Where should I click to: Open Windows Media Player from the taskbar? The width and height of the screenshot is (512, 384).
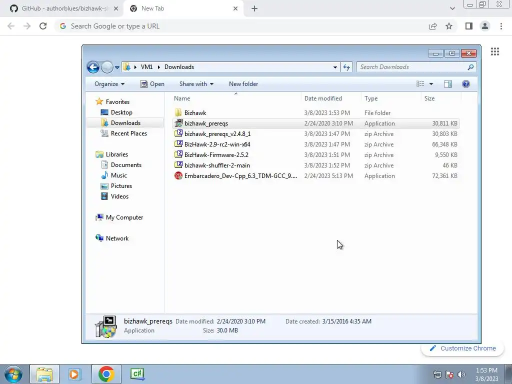coord(75,374)
